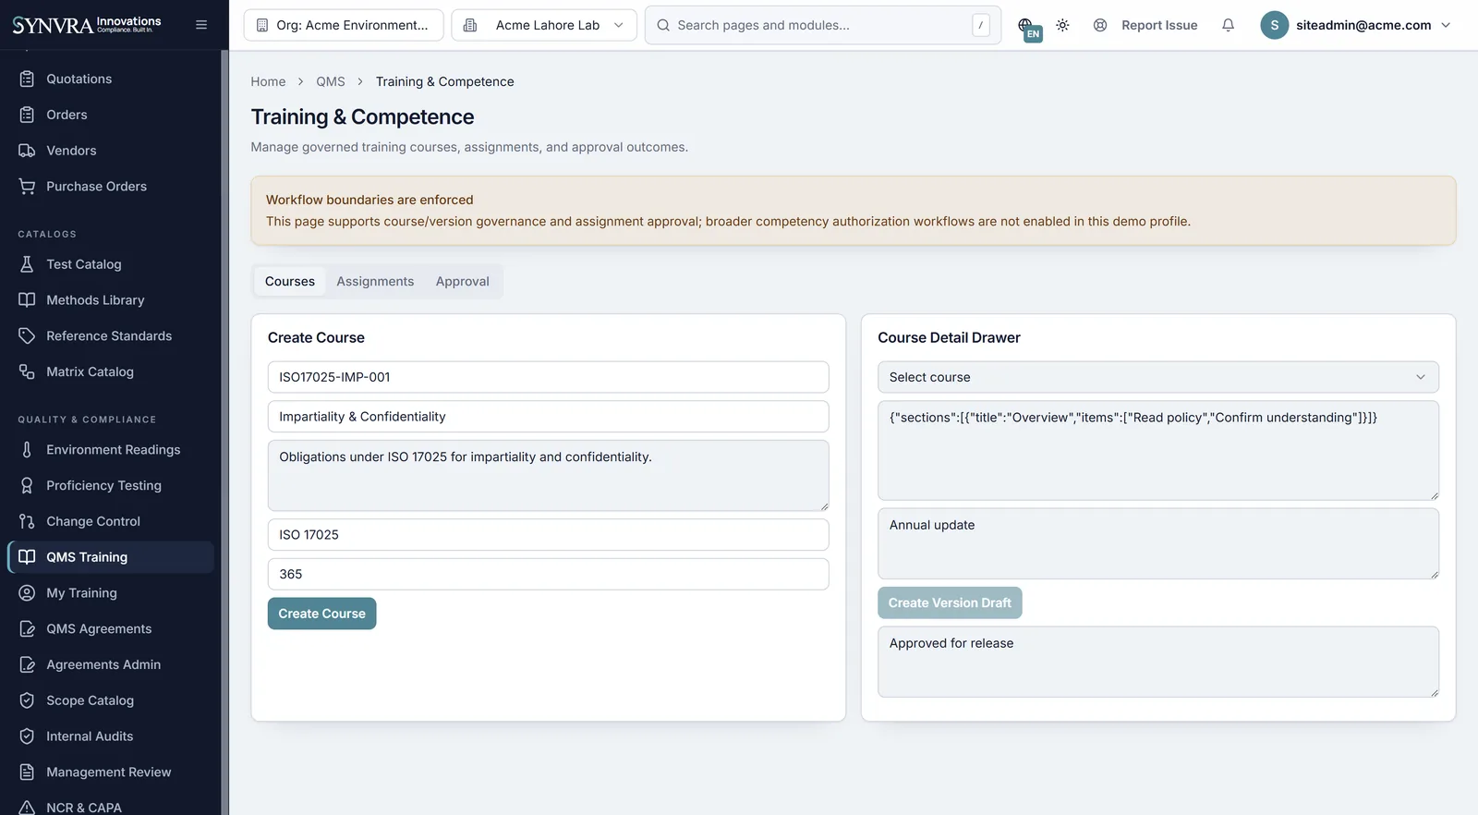Open Quotations icon in sidebar
The height and width of the screenshot is (815, 1478).
click(x=27, y=79)
